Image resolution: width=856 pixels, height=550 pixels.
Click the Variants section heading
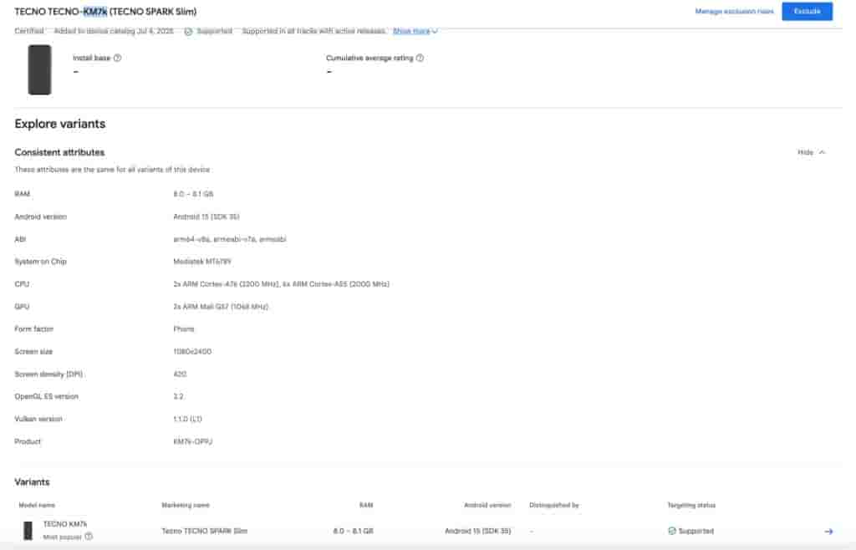point(33,482)
